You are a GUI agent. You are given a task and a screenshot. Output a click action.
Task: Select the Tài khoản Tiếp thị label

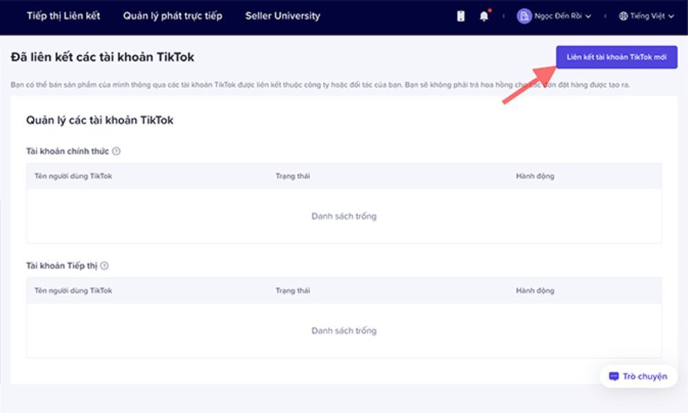pyautogui.click(x=62, y=266)
